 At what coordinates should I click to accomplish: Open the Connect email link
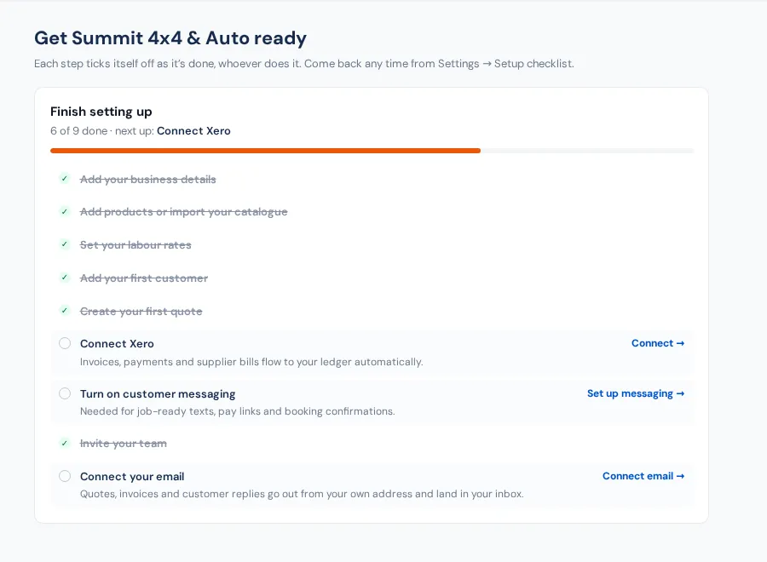click(x=643, y=476)
